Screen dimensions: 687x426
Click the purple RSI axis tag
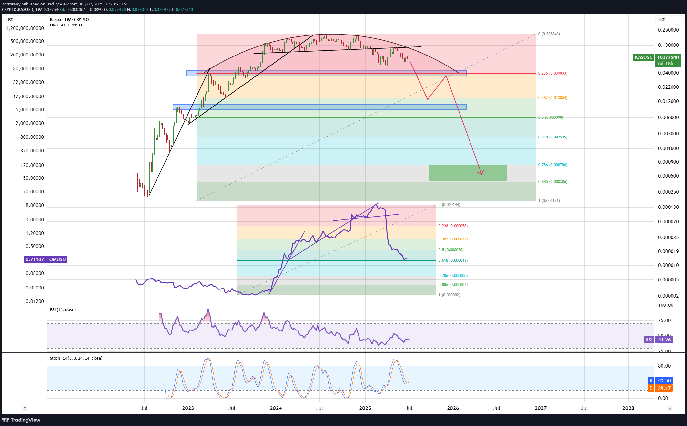(649, 340)
